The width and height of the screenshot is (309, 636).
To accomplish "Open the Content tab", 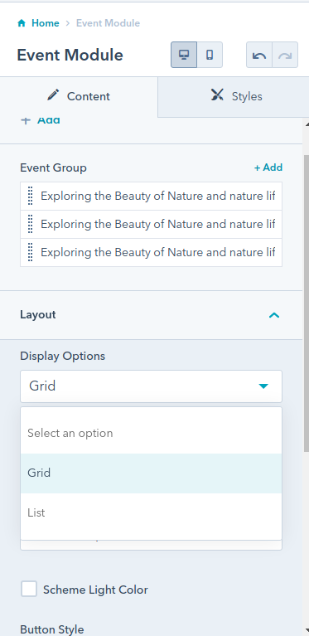I will [79, 96].
